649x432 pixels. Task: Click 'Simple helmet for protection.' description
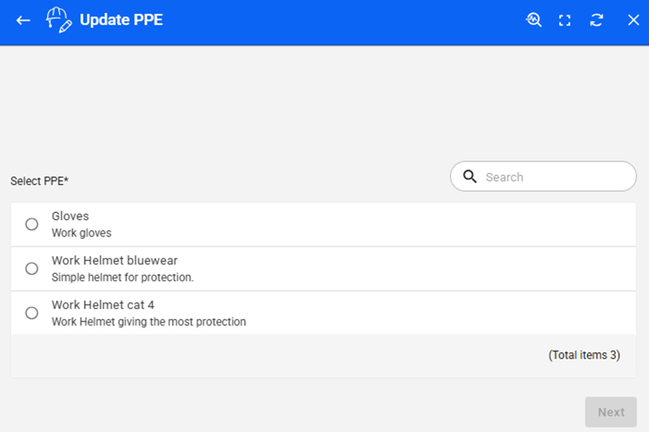pos(122,277)
